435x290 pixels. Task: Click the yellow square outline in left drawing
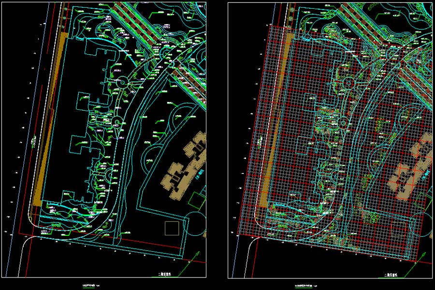coord(172,228)
